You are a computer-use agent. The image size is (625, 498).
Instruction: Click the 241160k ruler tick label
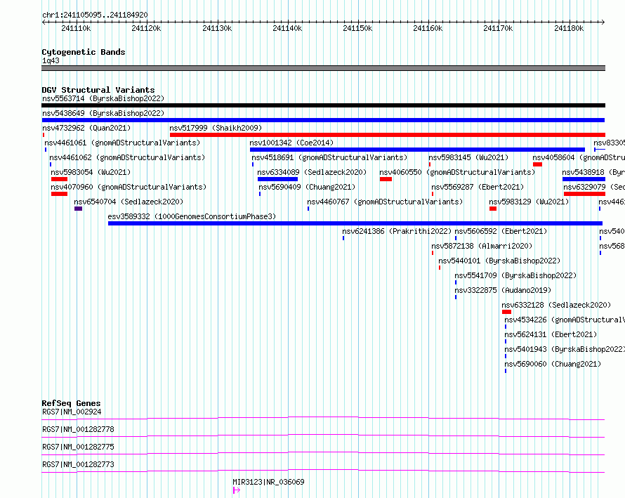coord(428,28)
